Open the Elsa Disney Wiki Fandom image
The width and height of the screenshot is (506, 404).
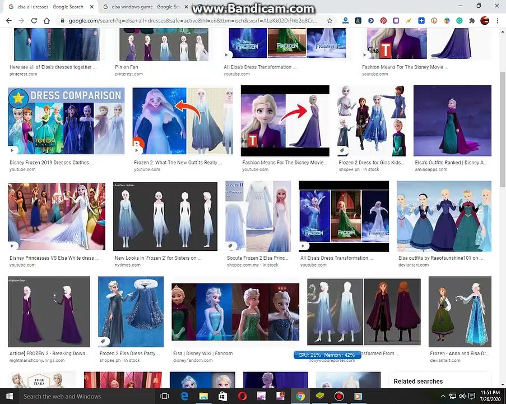pyautogui.click(x=235, y=312)
